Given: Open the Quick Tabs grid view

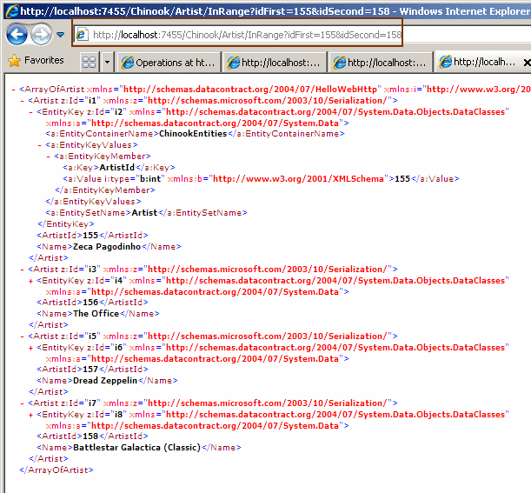Looking at the screenshot, I should 89,62.
